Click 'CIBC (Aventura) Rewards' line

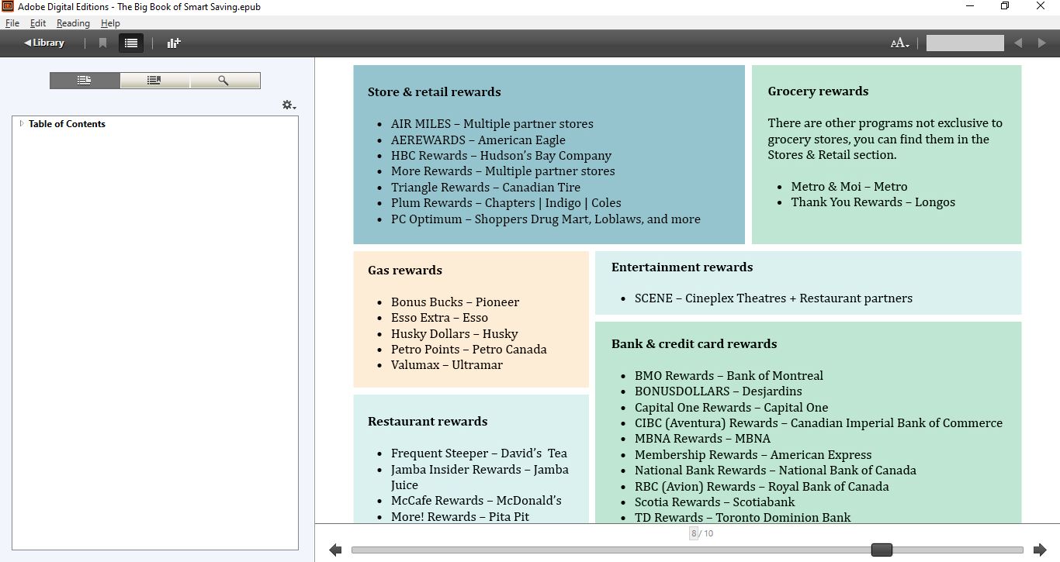819,423
